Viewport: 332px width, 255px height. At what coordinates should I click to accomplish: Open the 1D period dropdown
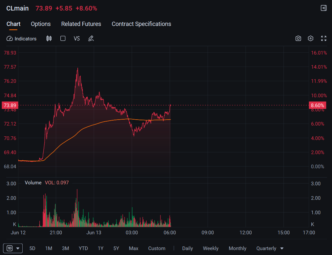tap(13, 248)
